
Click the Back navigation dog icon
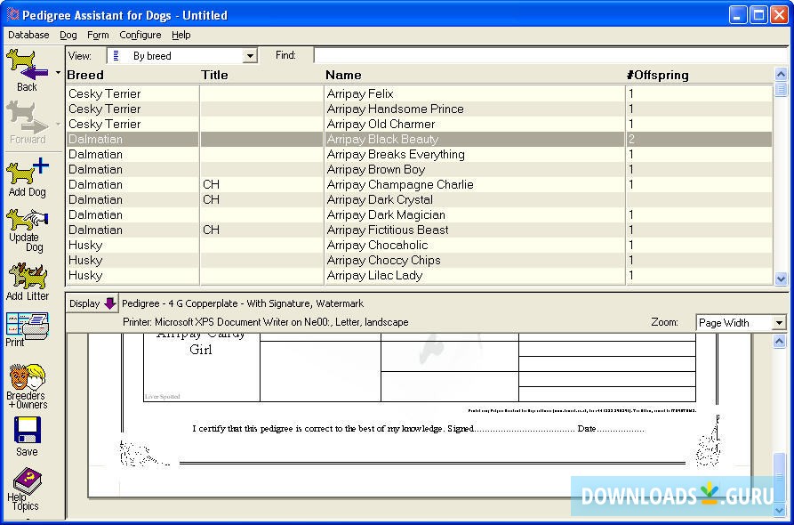pos(27,69)
